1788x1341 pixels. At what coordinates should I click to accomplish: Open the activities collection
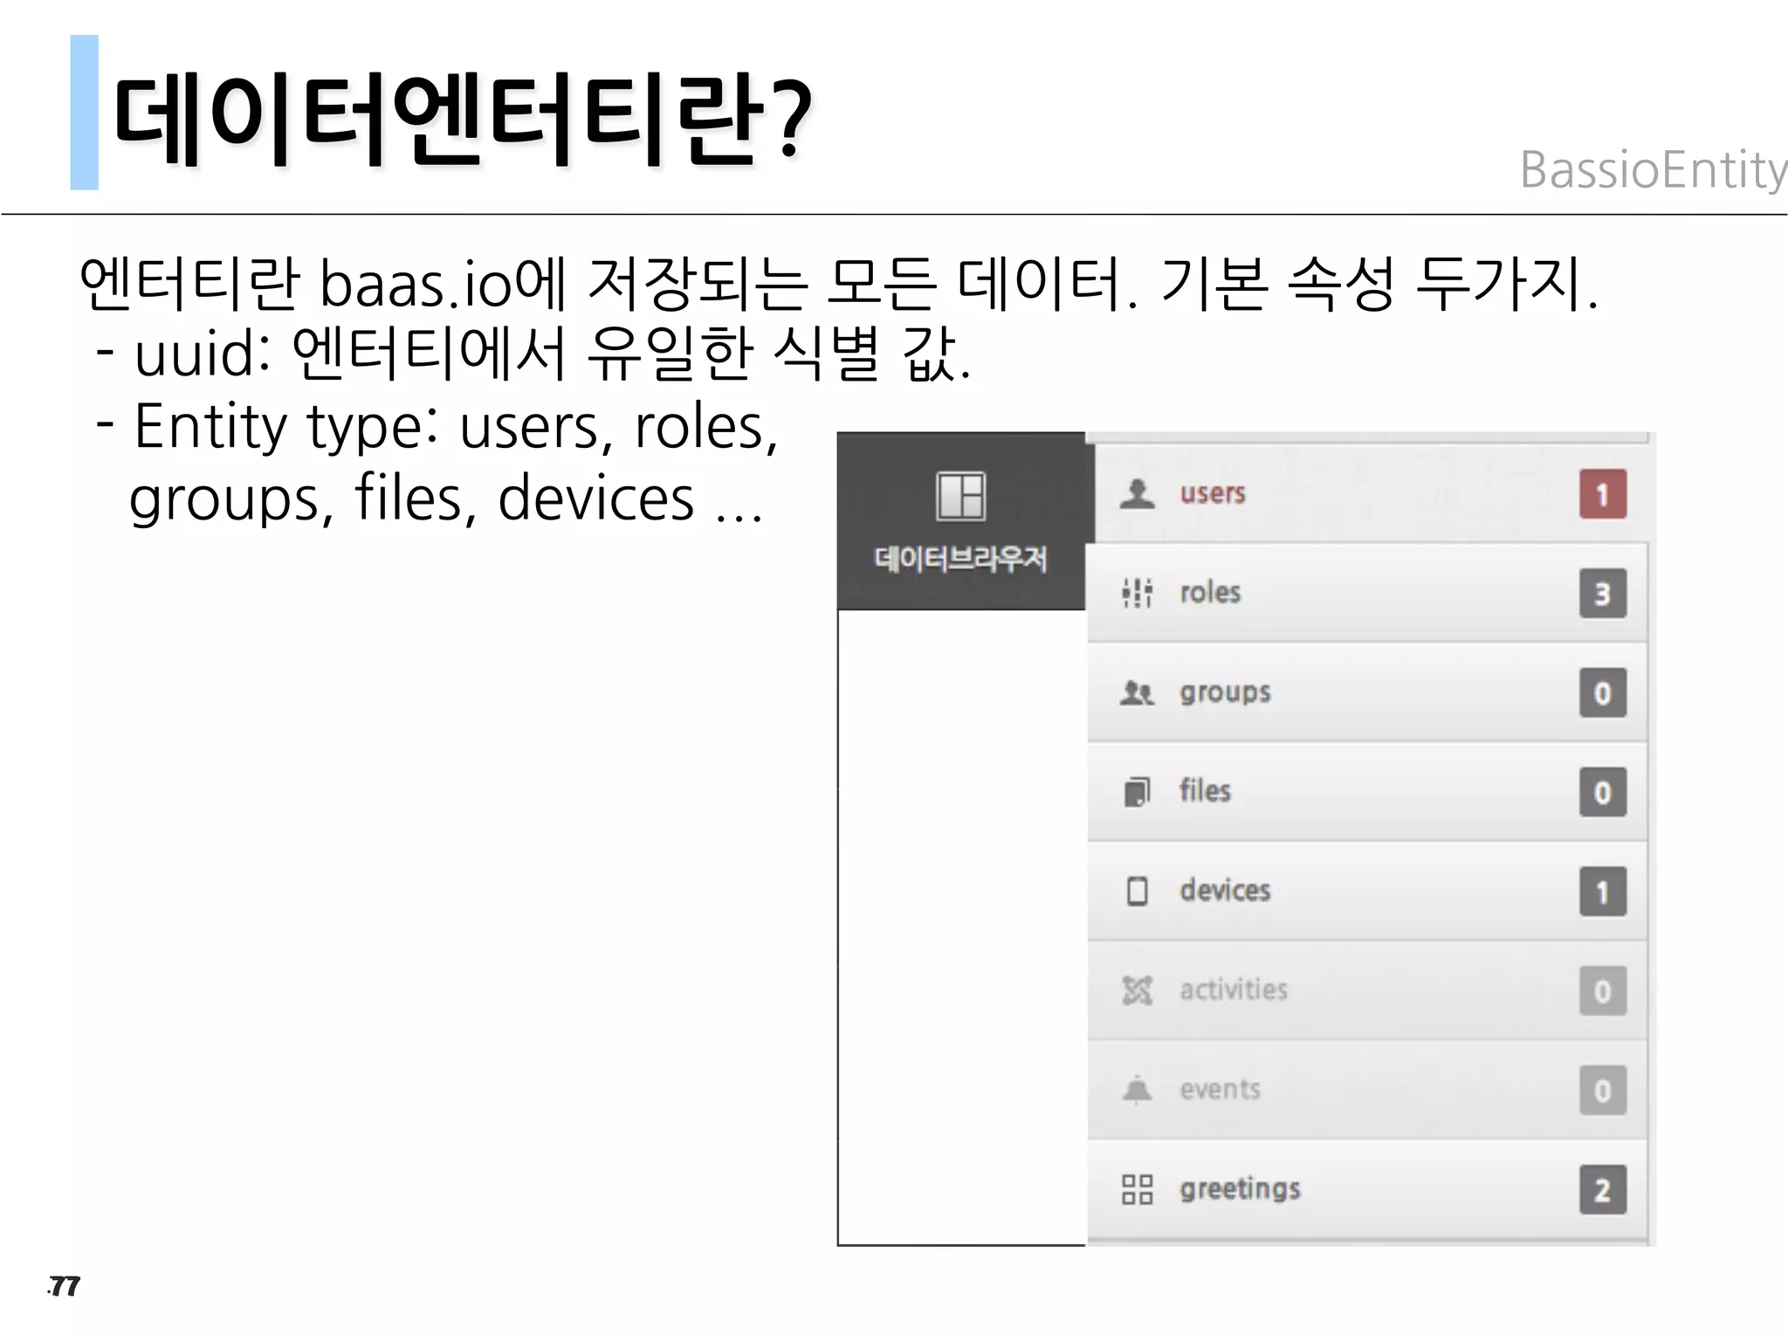point(1367,991)
